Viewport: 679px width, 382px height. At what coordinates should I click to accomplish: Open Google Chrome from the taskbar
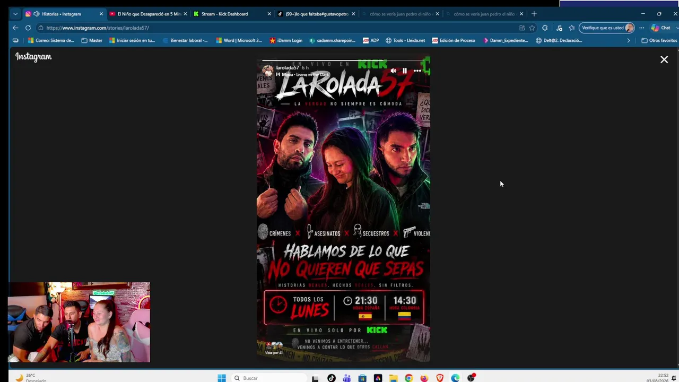[x=409, y=378]
